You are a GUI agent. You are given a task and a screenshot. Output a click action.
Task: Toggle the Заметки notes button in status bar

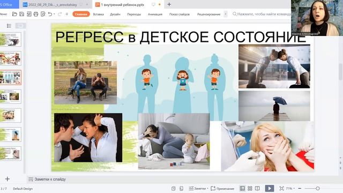(197, 188)
